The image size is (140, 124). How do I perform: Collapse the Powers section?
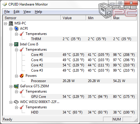(x=16, y=76)
